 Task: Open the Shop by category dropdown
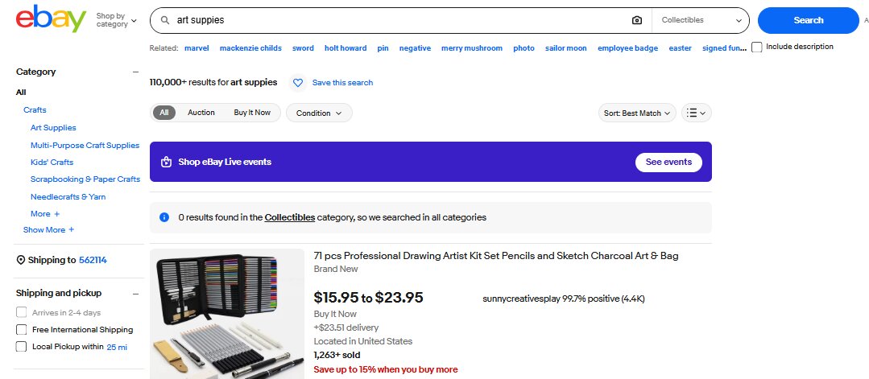point(116,20)
